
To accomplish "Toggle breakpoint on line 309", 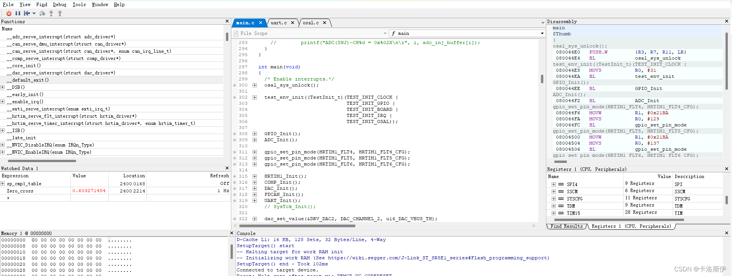I will [235, 140].
